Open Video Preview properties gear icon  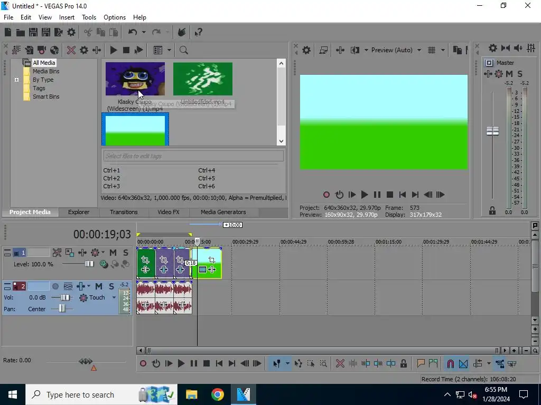pos(306,50)
